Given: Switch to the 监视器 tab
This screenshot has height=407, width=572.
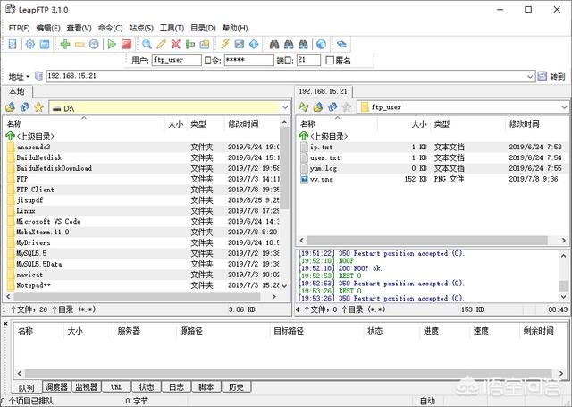Looking at the screenshot, I should (x=87, y=387).
